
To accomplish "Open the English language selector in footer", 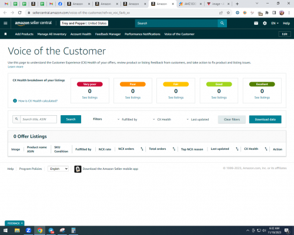I will pos(58,169).
